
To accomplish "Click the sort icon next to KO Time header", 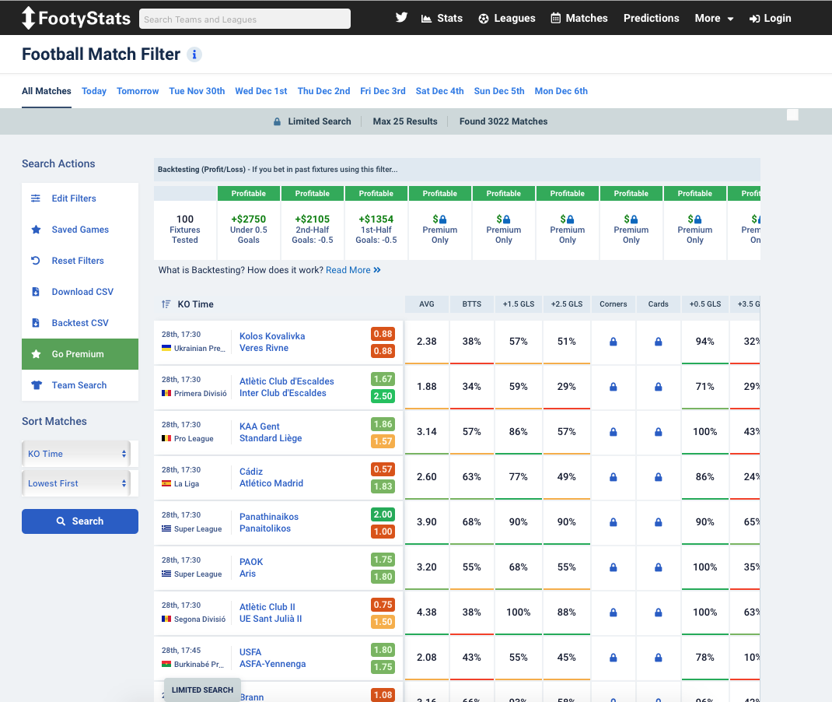I will tap(166, 304).
